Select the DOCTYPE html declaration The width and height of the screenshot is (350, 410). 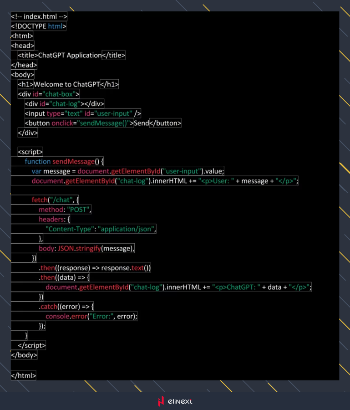(x=39, y=26)
